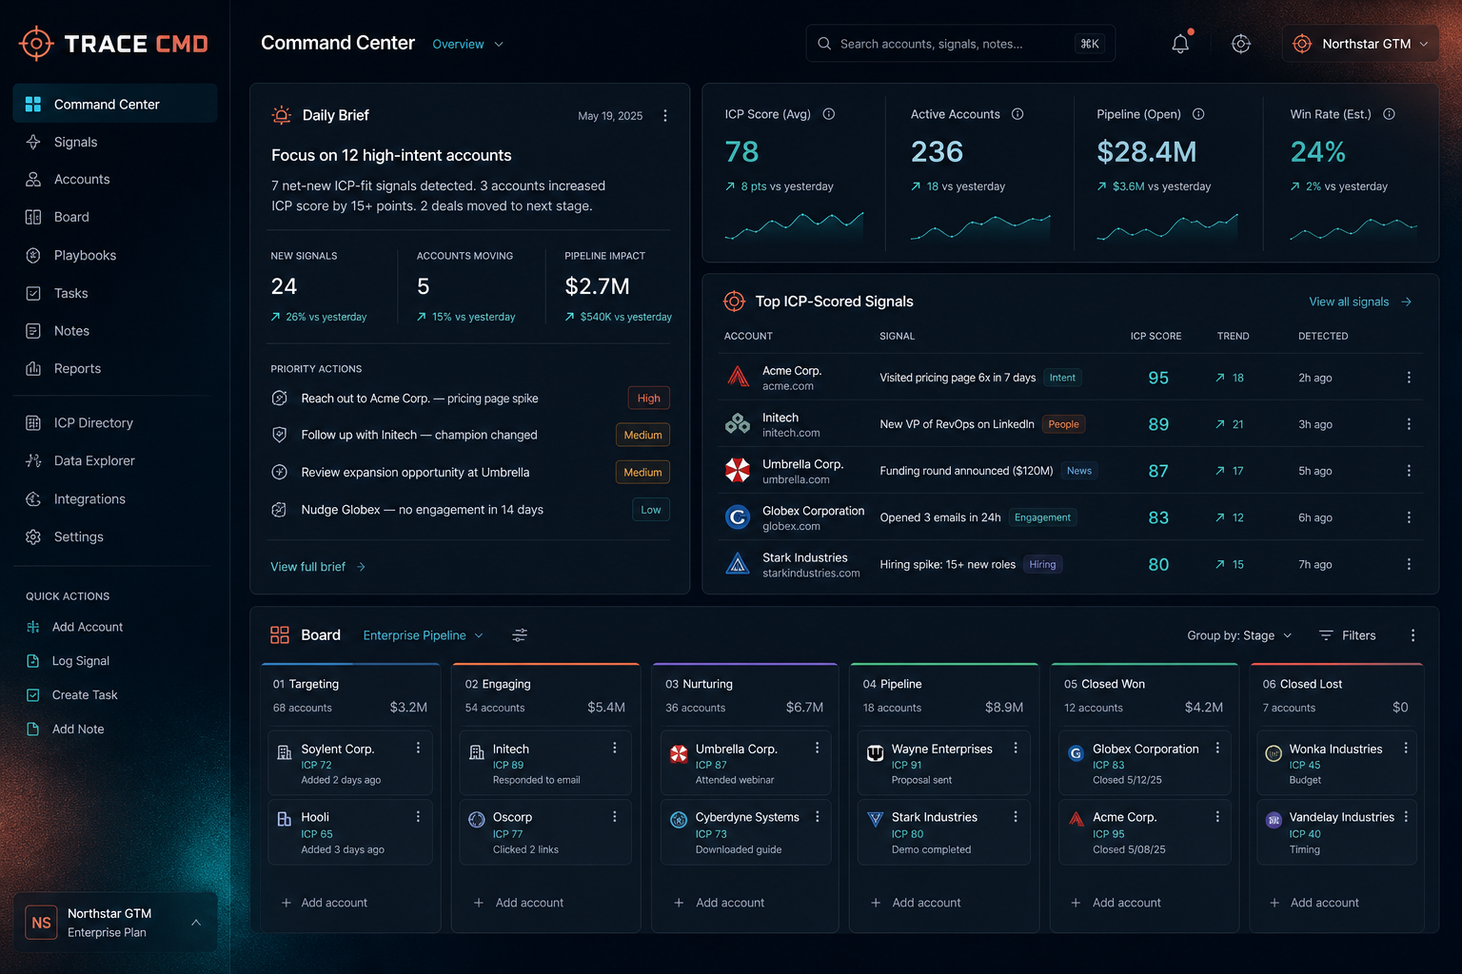Image resolution: width=1462 pixels, height=974 pixels.
Task: Click the Hiring tag on Stark signal
Action: coord(1042,564)
